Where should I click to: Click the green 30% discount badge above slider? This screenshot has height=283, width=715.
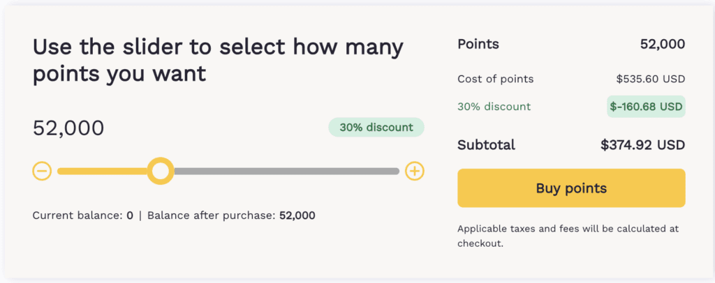tap(376, 128)
